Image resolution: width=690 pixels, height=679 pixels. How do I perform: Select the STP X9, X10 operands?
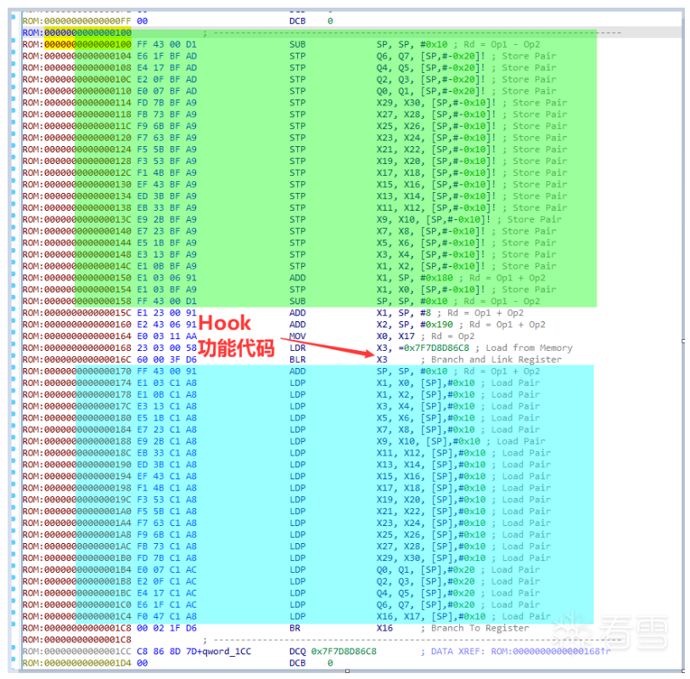[x=434, y=219]
